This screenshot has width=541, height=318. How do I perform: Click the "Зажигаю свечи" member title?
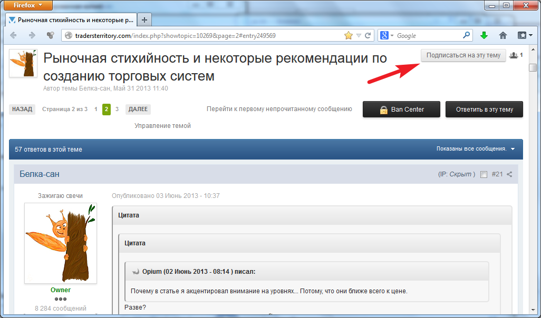coord(61,196)
